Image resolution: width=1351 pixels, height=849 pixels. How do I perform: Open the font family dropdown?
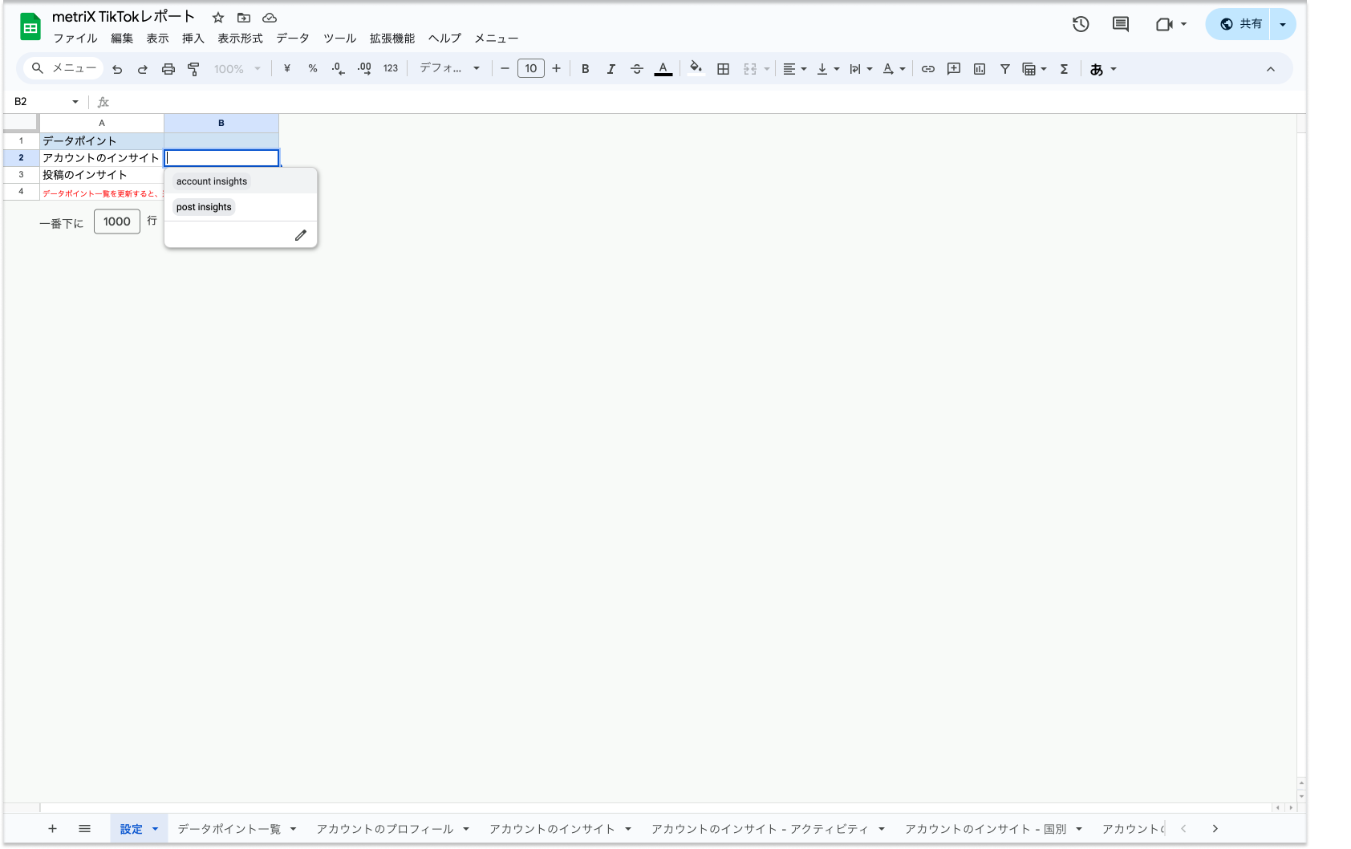450,69
